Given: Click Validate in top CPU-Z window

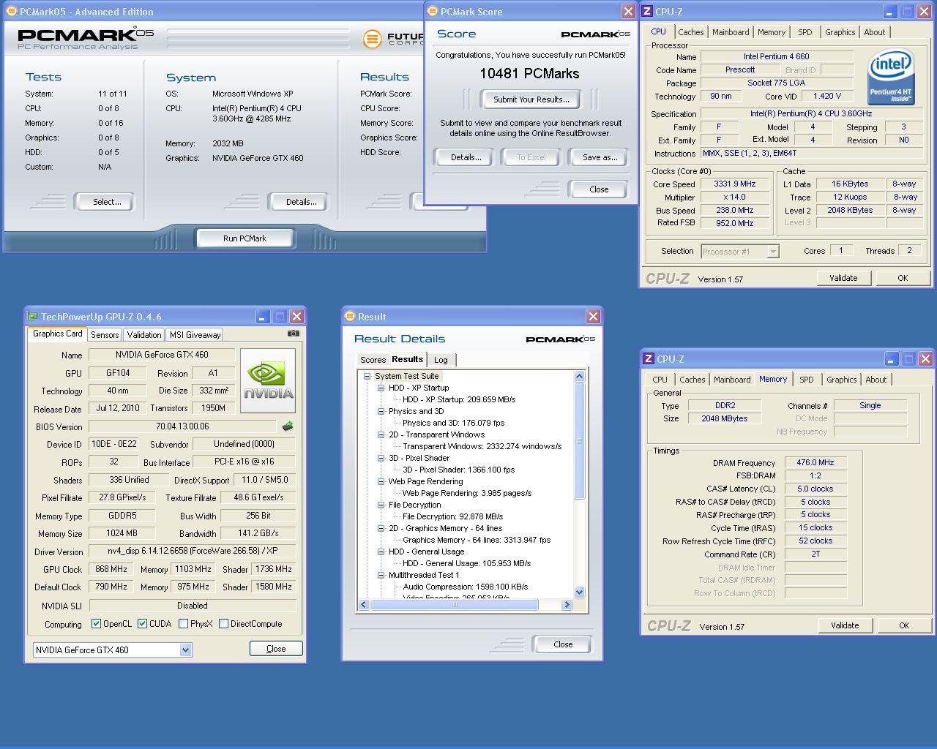Looking at the screenshot, I should coord(843,278).
